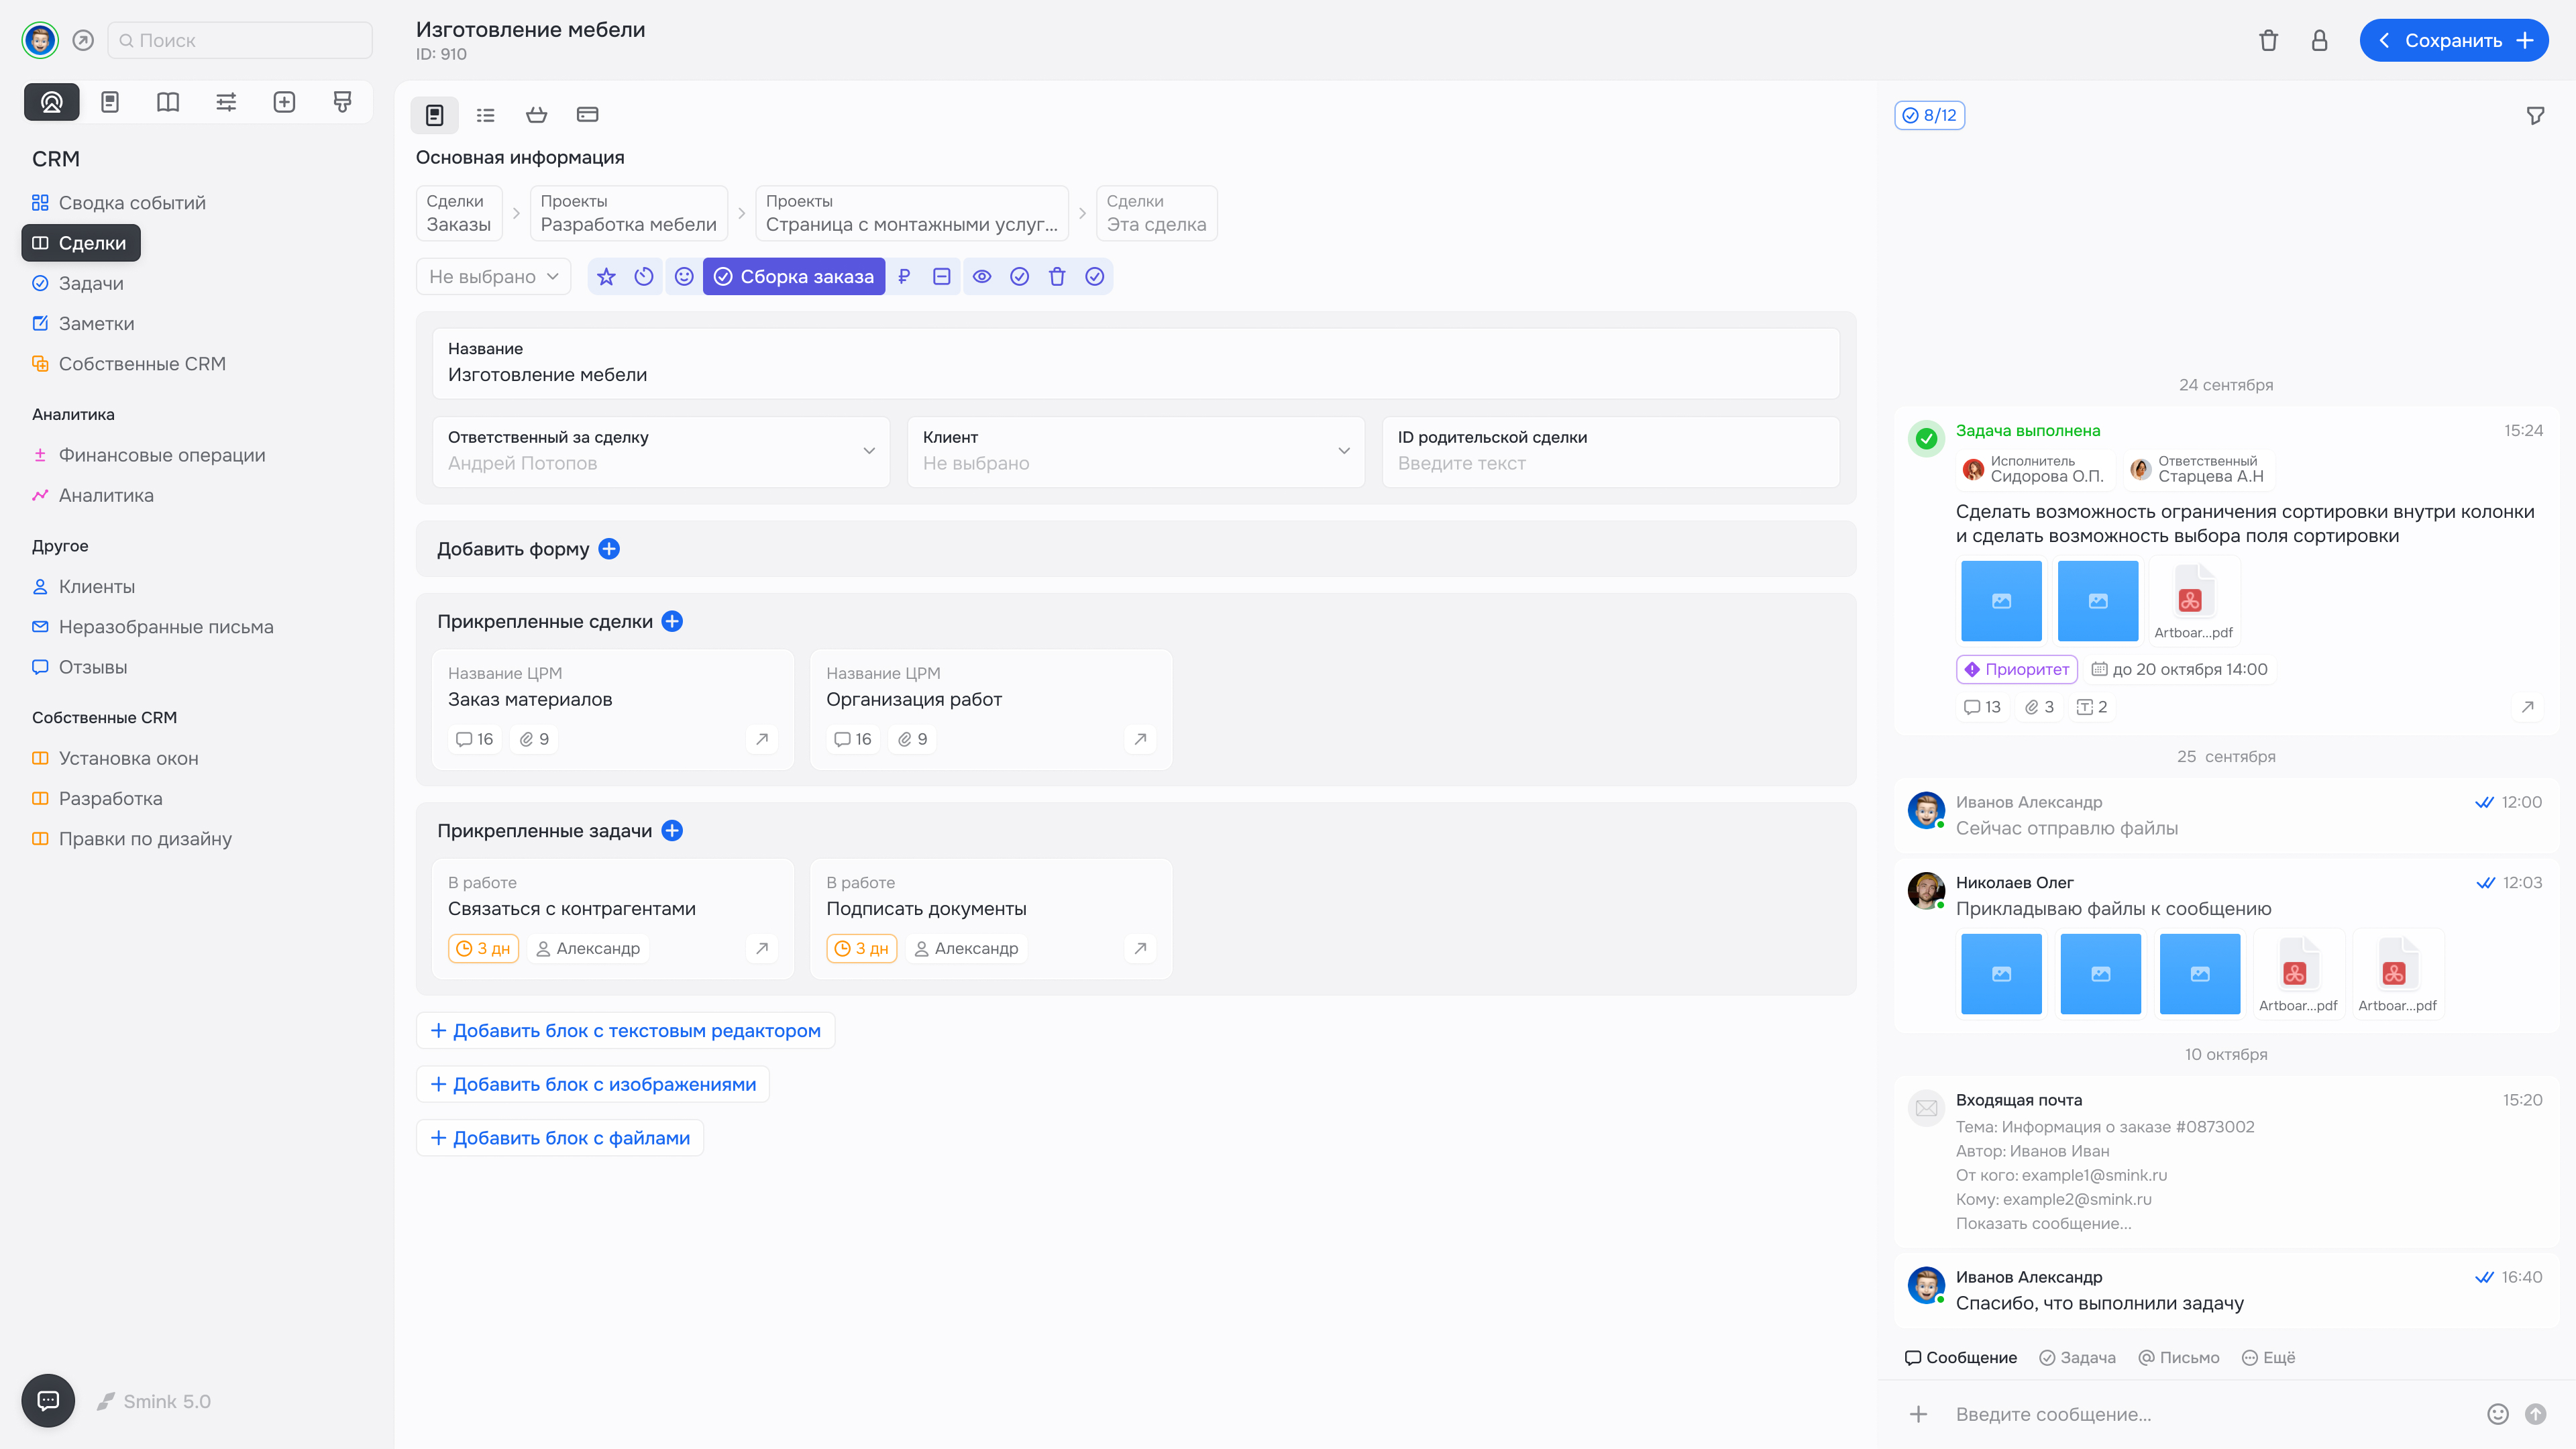Click emoji icon in message input
2576x1449 pixels.
(2497, 1413)
